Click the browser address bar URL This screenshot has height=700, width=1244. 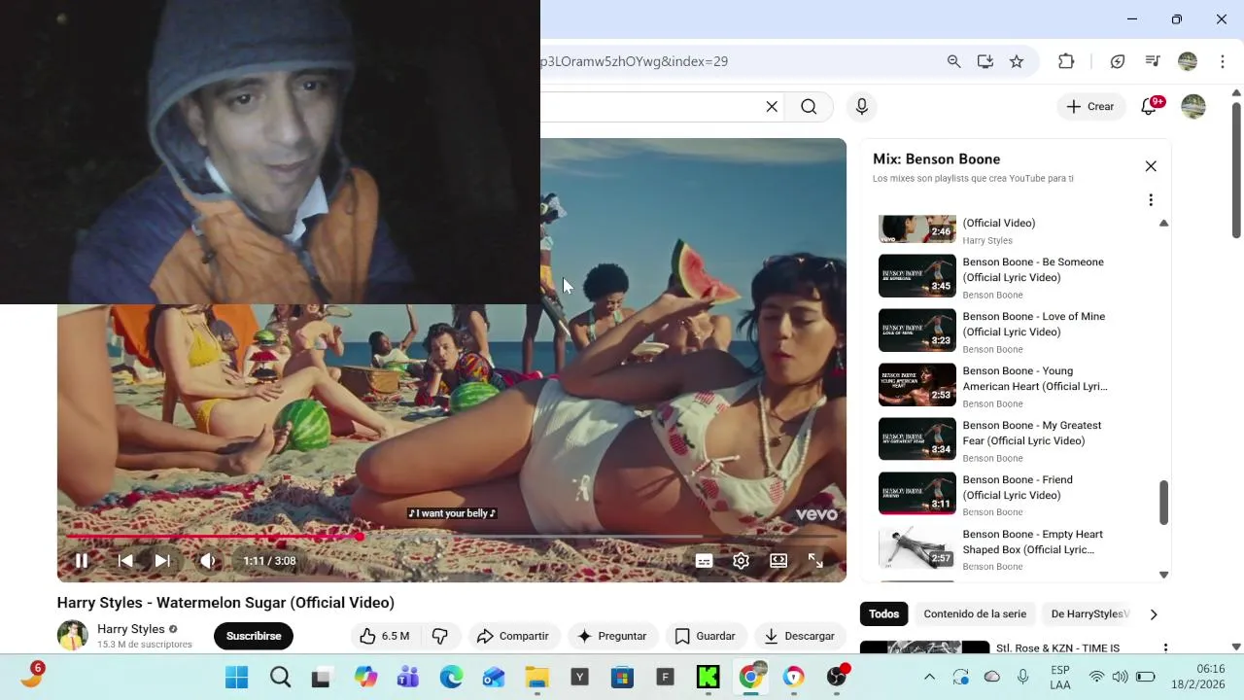click(634, 61)
